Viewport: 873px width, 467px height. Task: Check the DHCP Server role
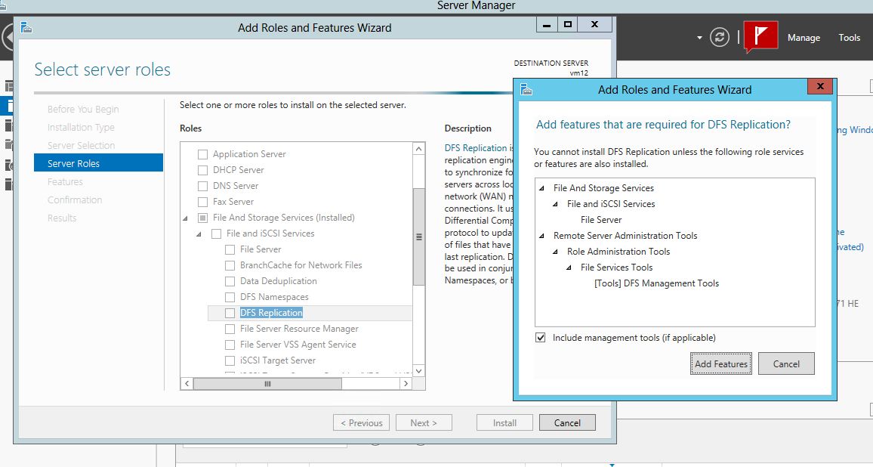click(202, 170)
